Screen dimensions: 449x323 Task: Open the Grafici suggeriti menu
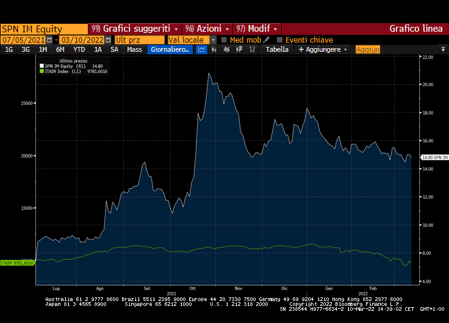point(135,29)
